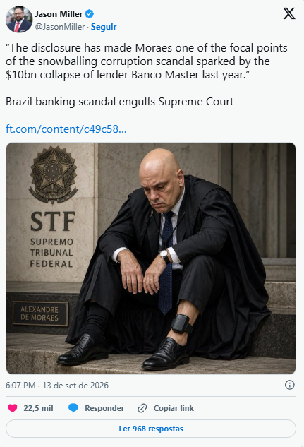Click the Copiar link label
304x447 pixels.
tap(174, 408)
